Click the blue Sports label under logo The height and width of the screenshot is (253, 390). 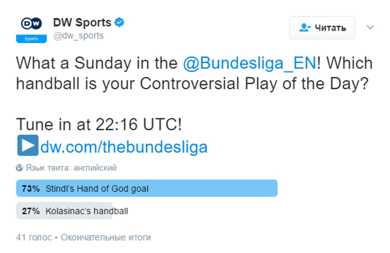(x=31, y=39)
